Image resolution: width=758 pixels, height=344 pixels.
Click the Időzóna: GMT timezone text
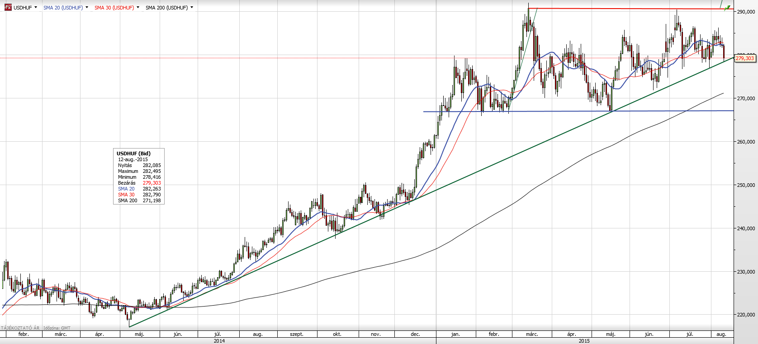point(57,328)
